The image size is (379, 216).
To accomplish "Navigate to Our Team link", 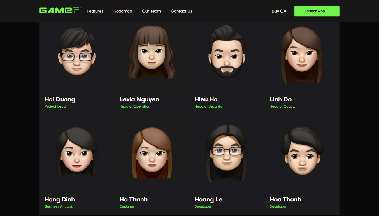I will coord(151,11).
